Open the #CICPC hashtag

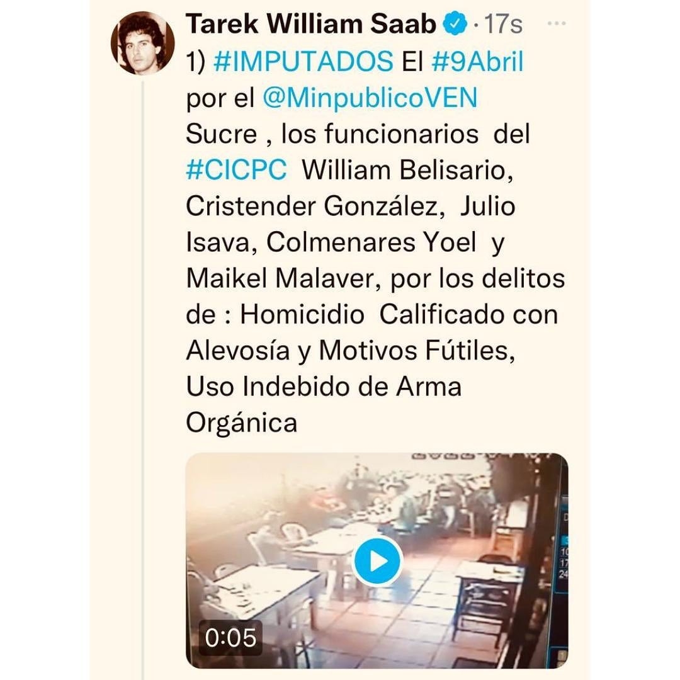[x=236, y=169]
